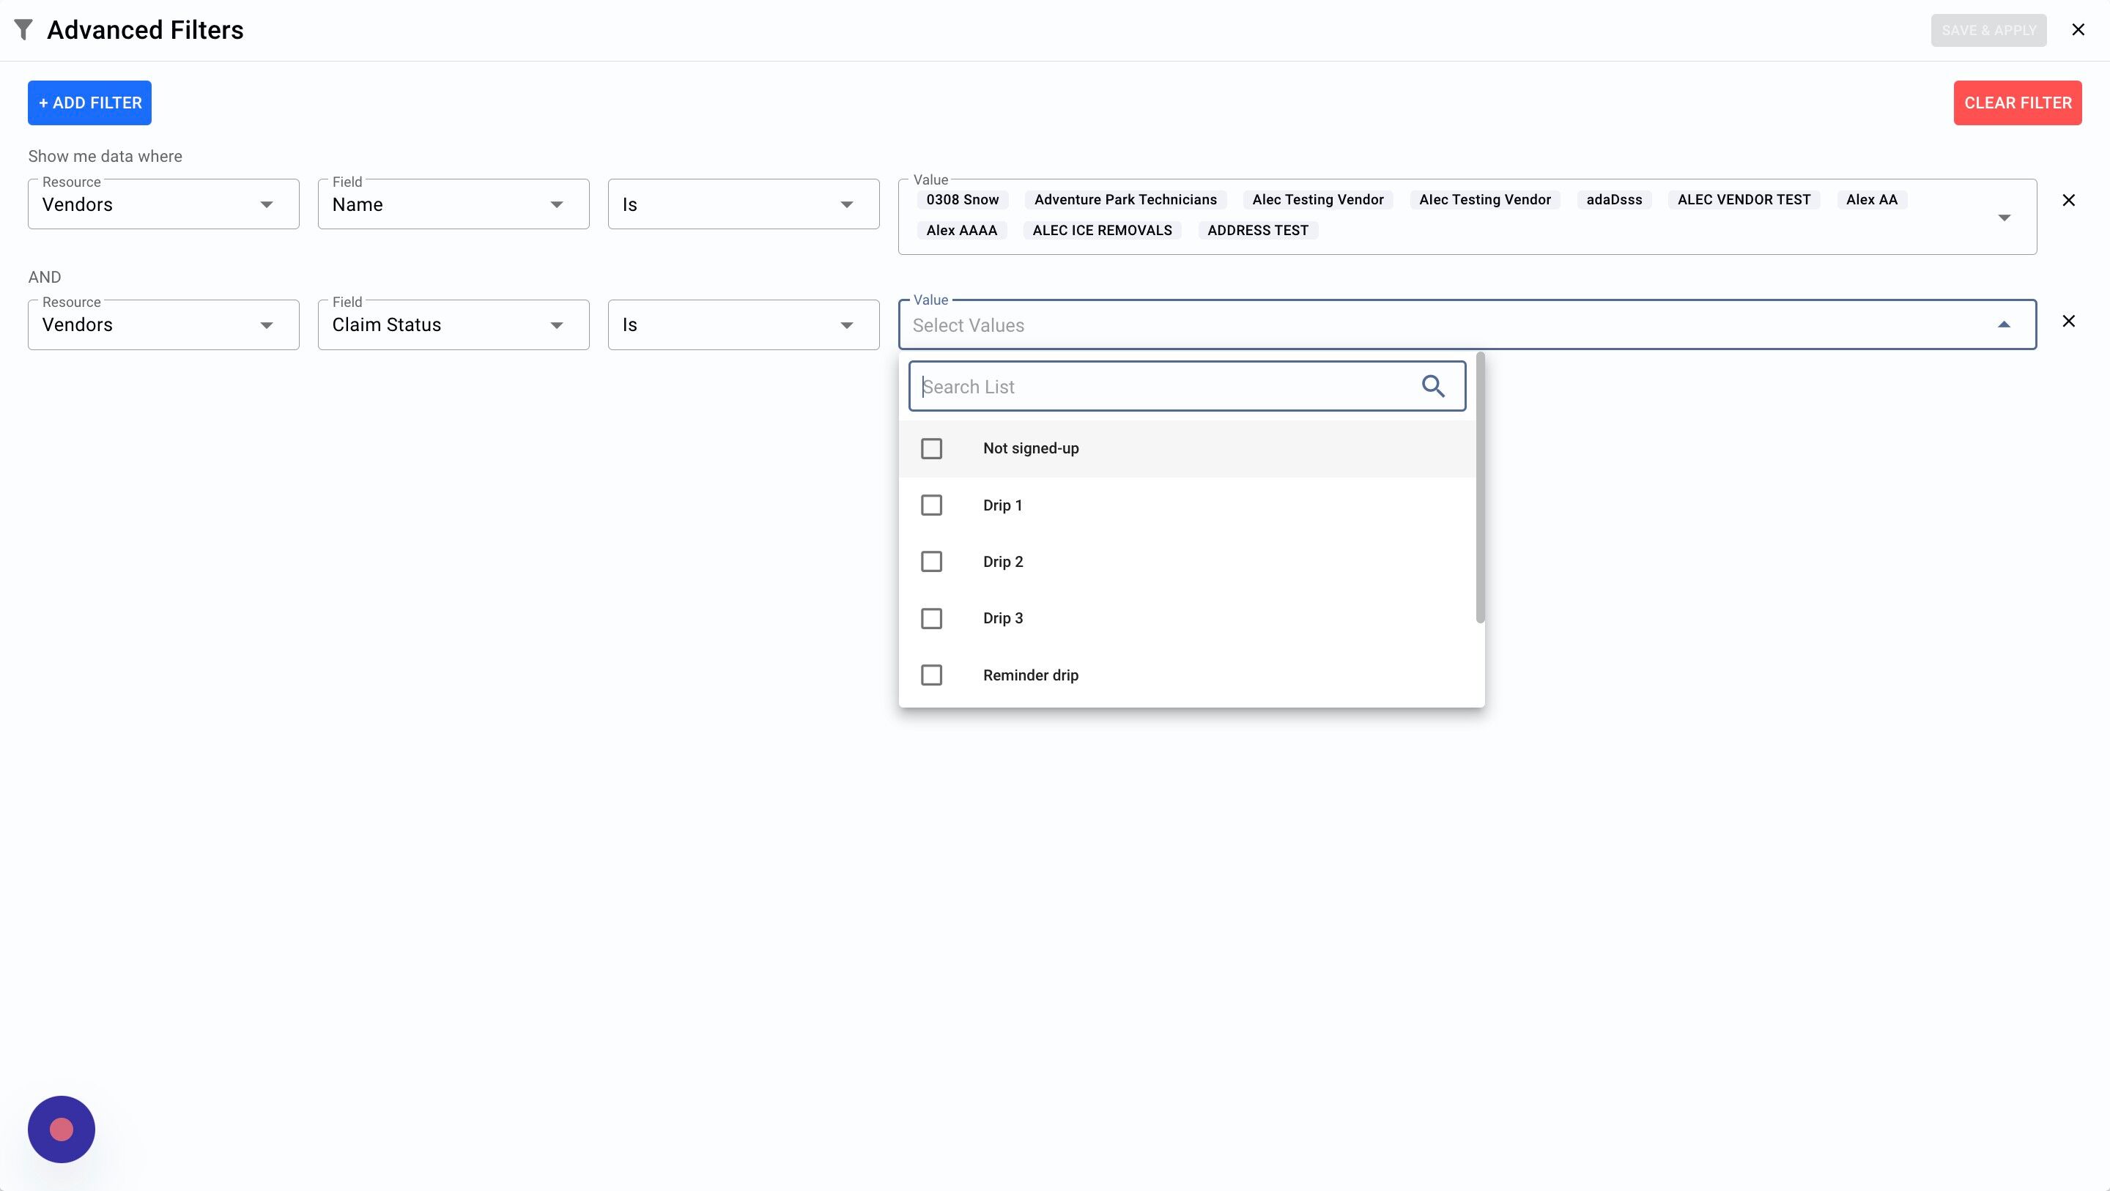
Task: Select the Drip 2 list option
Action: point(1002,562)
